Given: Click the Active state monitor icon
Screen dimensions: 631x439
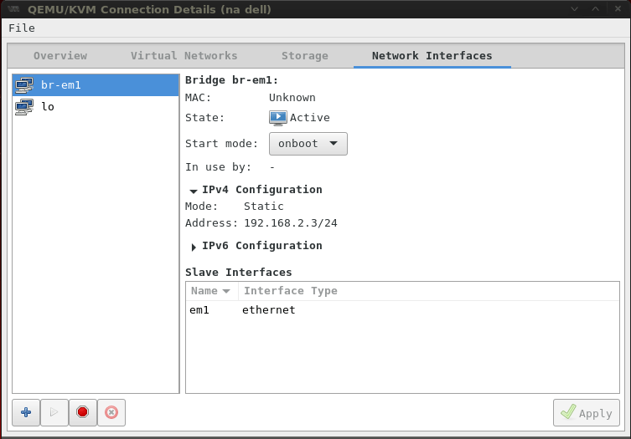Looking at the screenshot, I should [x=278, y=118].
